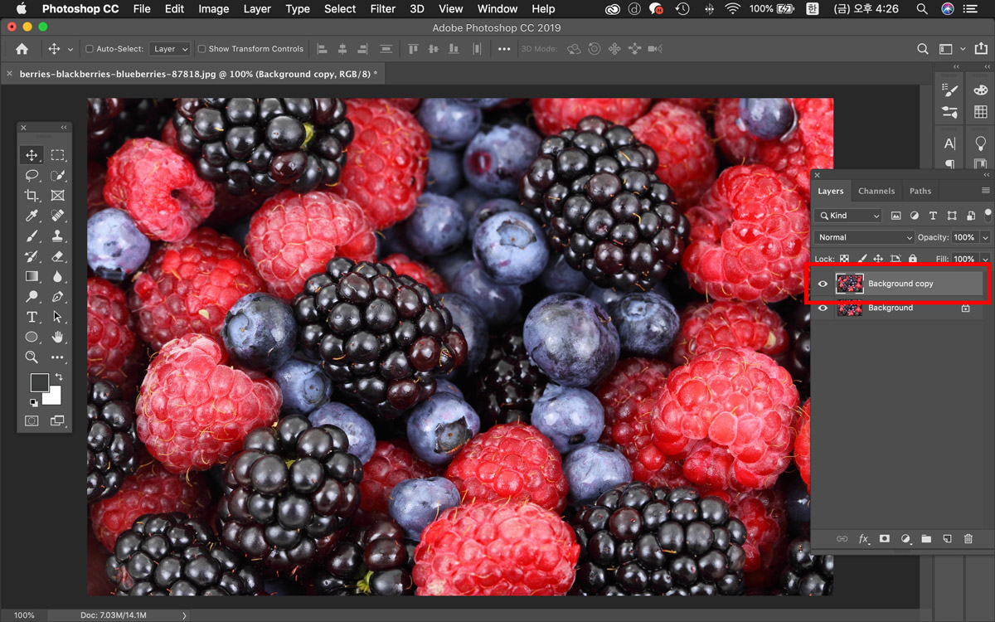Open the Normal blend mode dropdown
The height and width of the screenshot is (622, 995).
pos(864,237)
